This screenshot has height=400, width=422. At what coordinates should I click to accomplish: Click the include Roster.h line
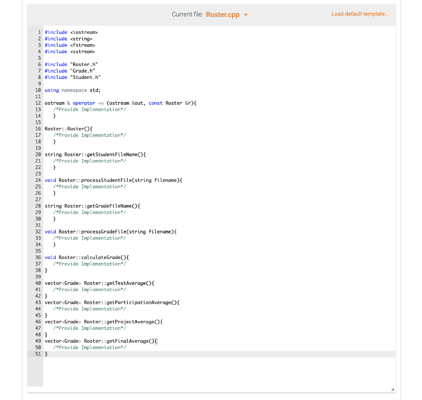pos(72,64)
